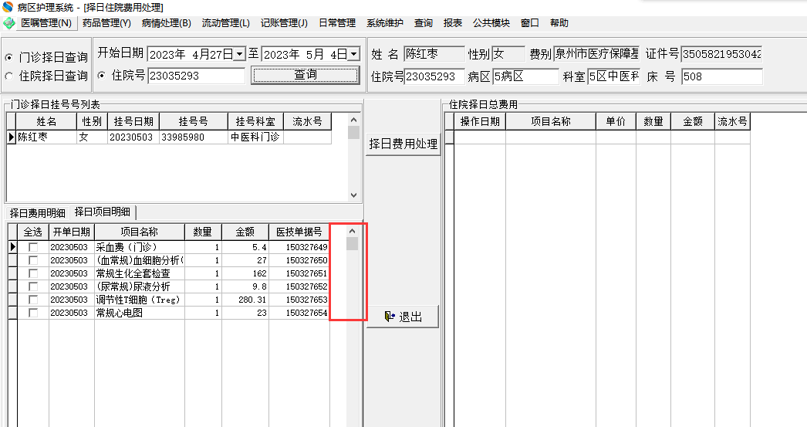Check the box for 常规生化全套检查 row

[x=33, y=273]
